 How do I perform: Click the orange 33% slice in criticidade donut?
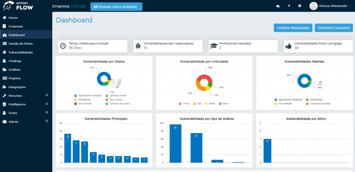click(x=199, y=86)
